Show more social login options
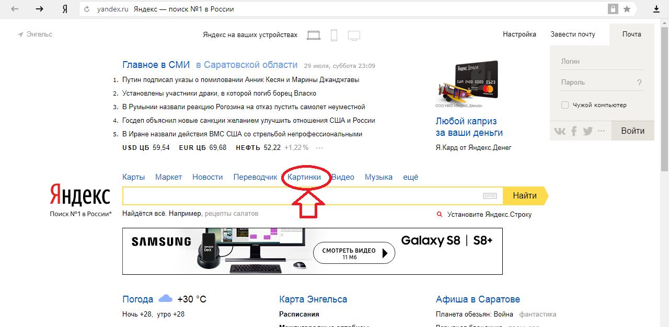 [601, 131]
